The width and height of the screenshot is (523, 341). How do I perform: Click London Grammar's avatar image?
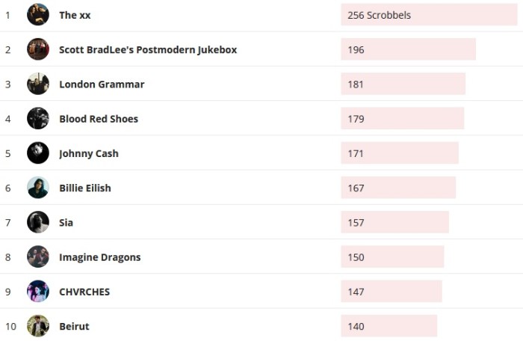pos(38,84)
